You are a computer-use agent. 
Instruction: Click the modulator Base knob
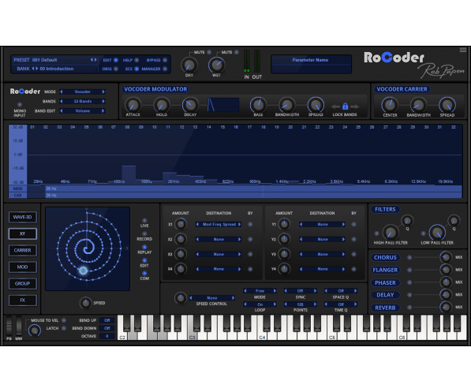click(x=258, y=105)
